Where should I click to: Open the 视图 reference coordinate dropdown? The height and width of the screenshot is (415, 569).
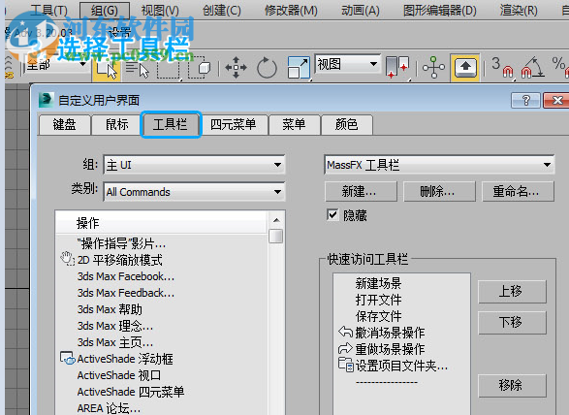point(348,64)
